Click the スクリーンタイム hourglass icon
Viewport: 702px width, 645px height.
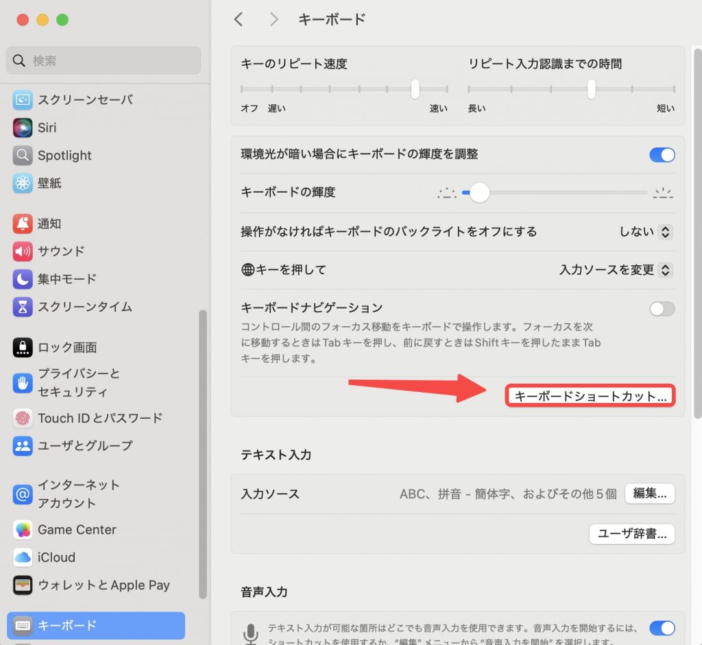[23, 306]
